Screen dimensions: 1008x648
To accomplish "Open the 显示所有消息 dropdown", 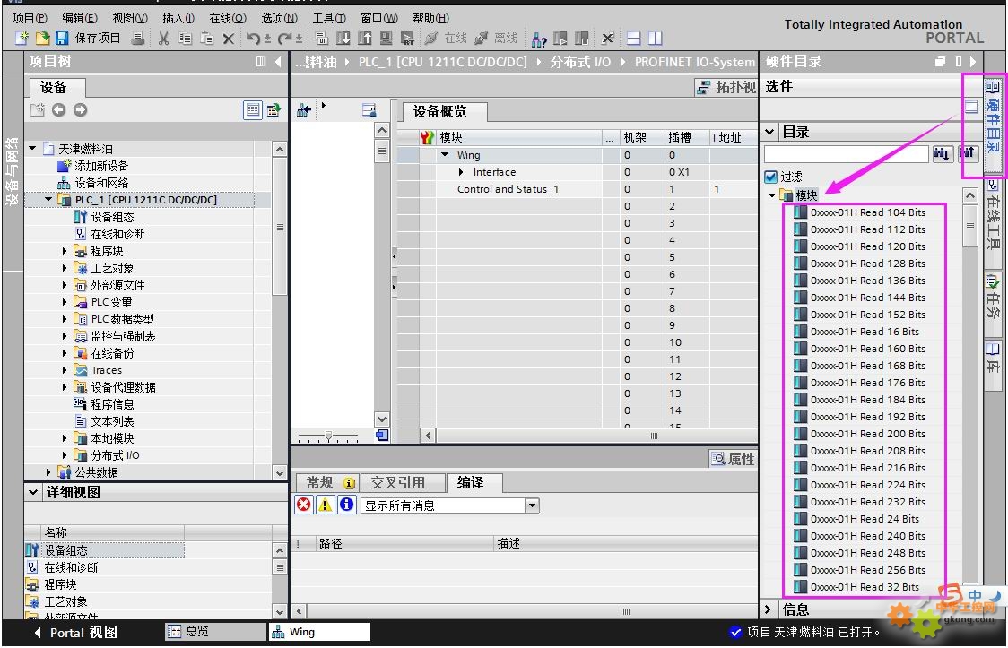I will [x=533, y=505].
